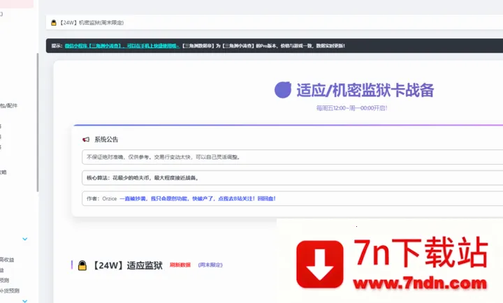Expand the bottom sidebar chevron arrow
This screenshot has height=303, width=503.
[25, 300]
